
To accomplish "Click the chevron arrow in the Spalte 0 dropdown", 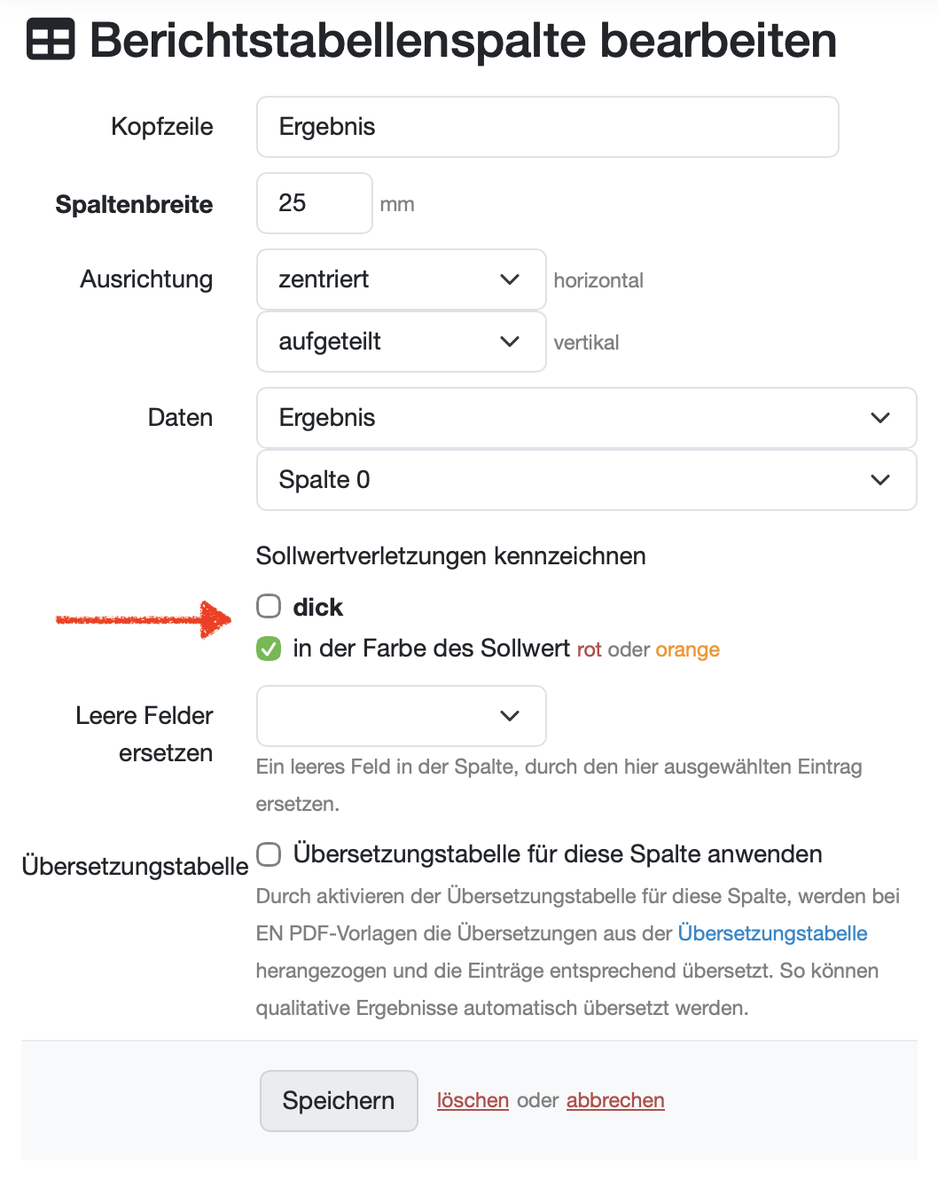I will click(880, 480).
